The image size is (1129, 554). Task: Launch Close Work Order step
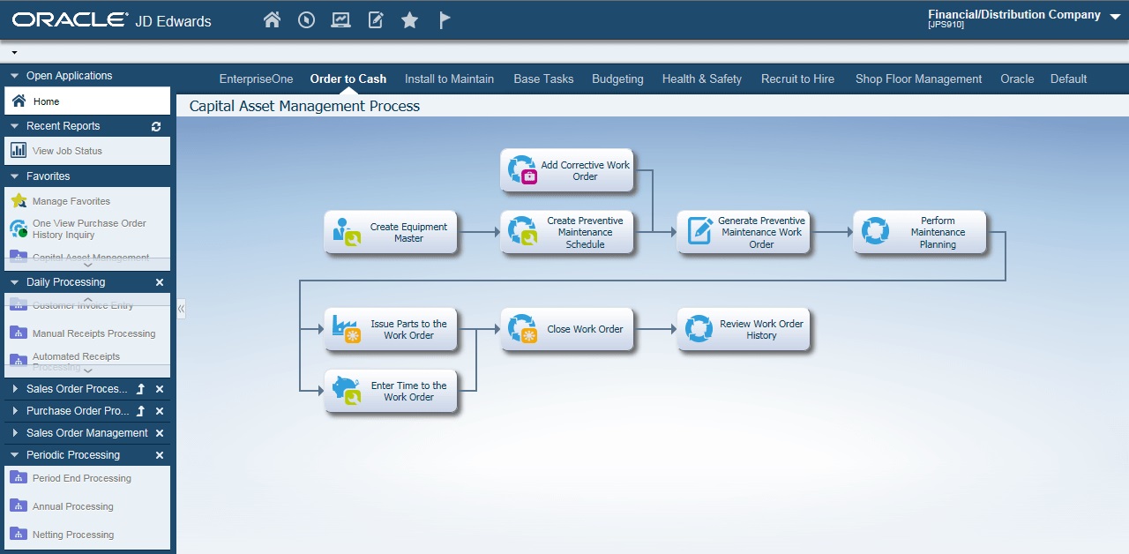[567, 330]
